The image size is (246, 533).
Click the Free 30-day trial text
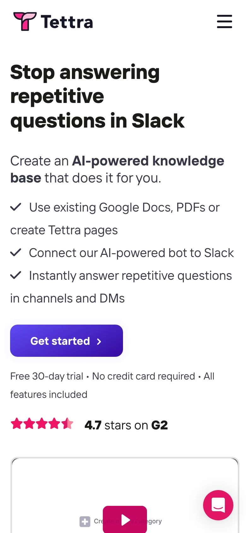[x=47, y=376]
